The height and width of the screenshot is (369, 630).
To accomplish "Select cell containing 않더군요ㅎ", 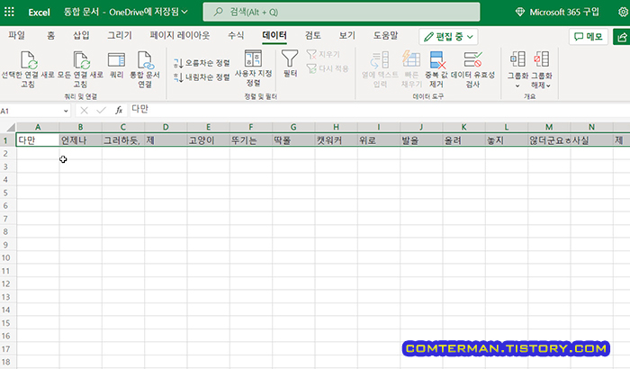I will tap(549, 140).
